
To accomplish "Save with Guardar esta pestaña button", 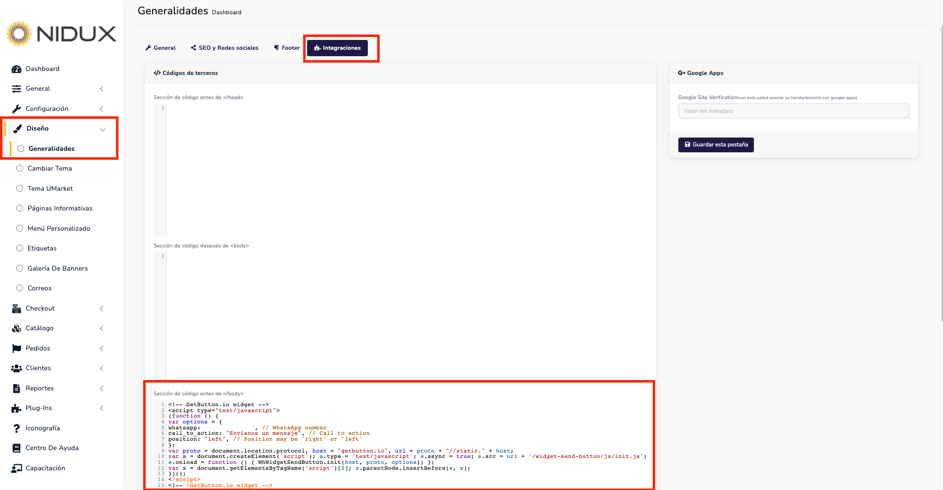I will pos(716,145).
